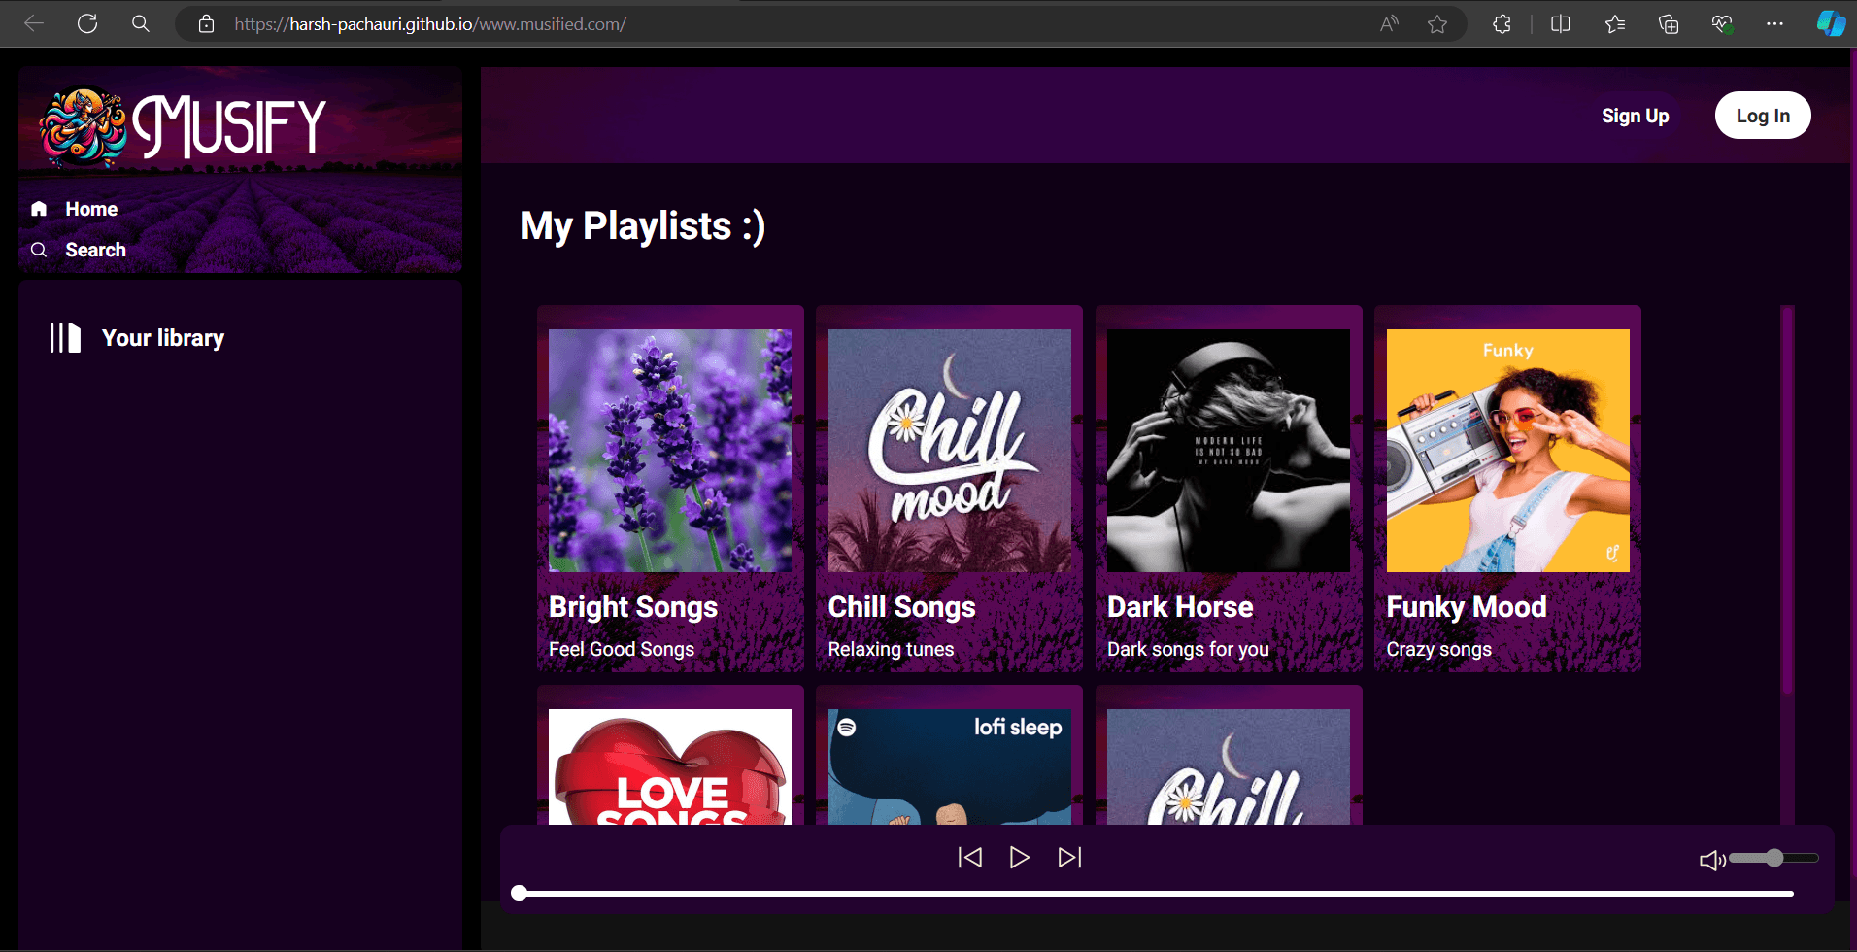This screenshot has height=952, width=1857.
Task: Click the Log In button
Action: [x=1763, y=116]
